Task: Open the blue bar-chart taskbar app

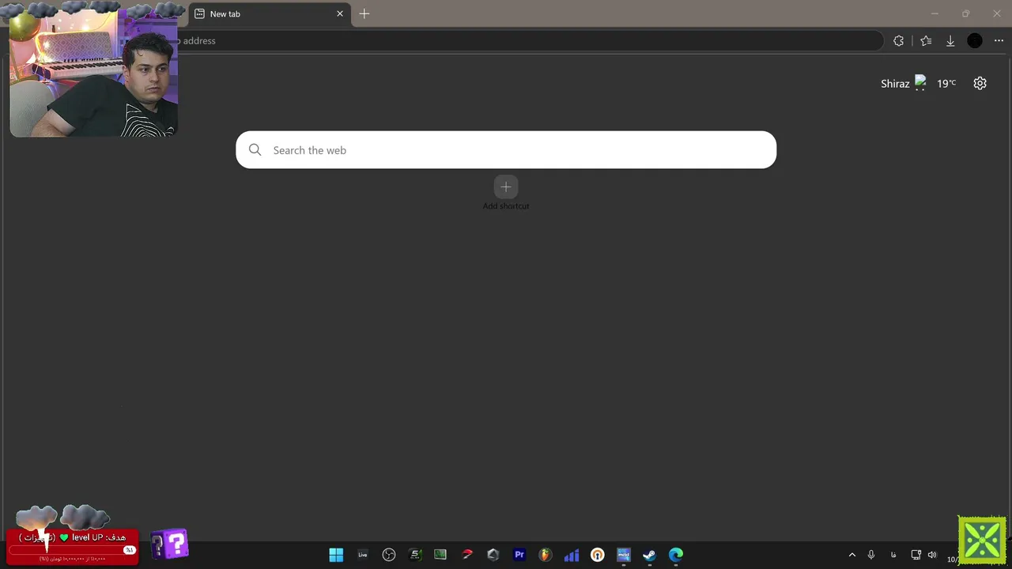Action: point(572,555)
